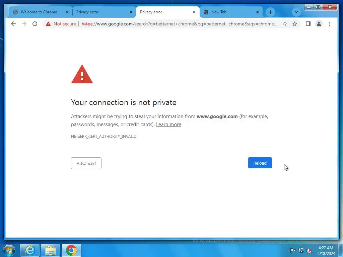Open Chrome three-dot menu

pos(330,24)
